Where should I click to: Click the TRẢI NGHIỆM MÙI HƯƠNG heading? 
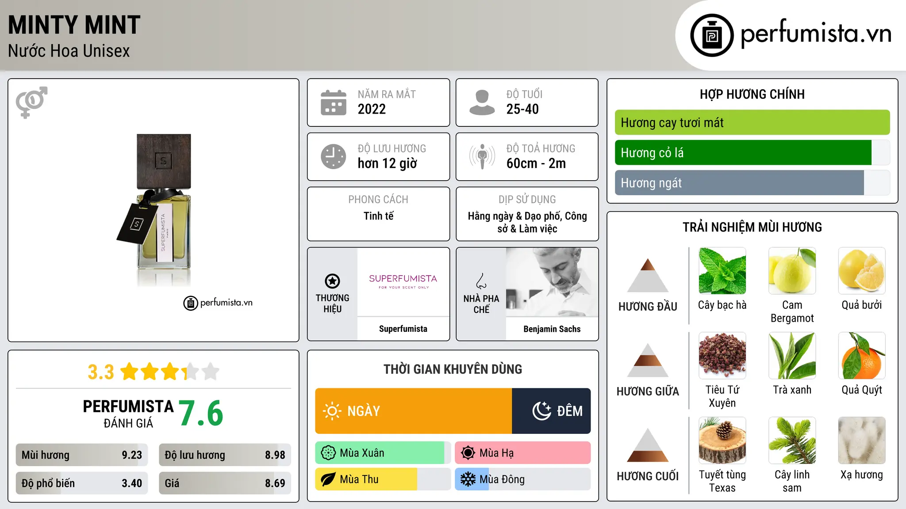click(x=752, y=227)
